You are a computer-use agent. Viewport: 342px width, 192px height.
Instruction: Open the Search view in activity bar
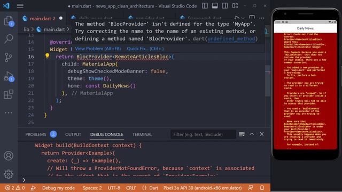tap(9, 39)
